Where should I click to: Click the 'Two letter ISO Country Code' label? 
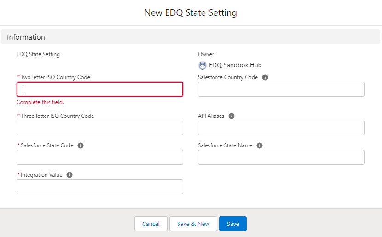[x=55, y=77]
